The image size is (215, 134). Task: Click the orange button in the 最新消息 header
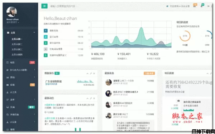click(x=149, y=73)
